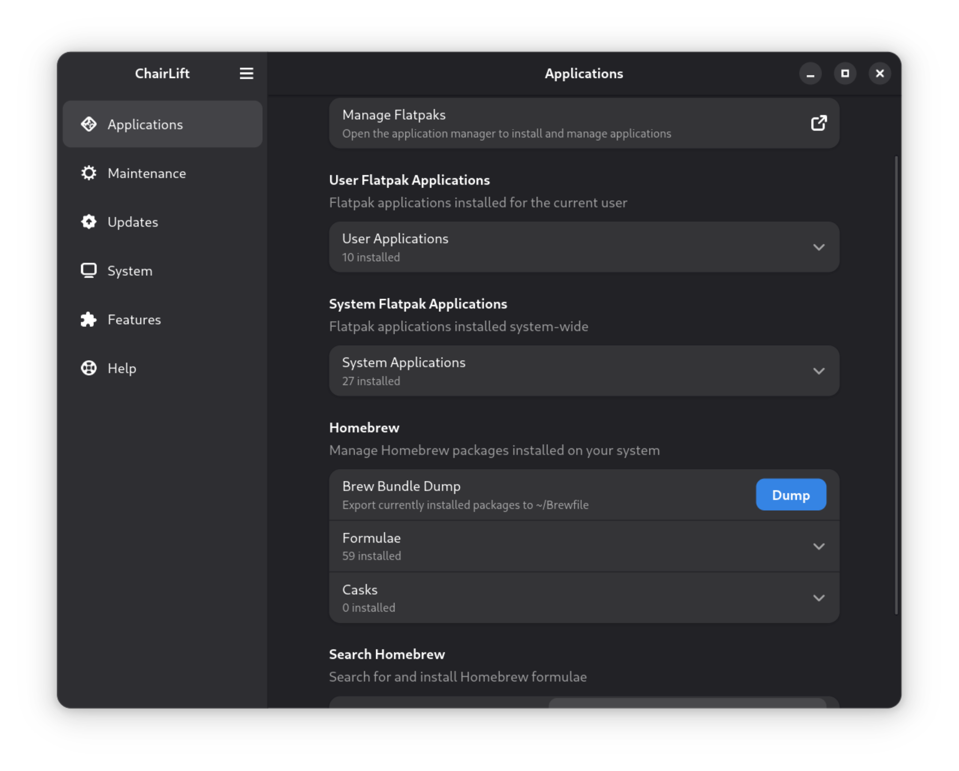Click the Help lifebuoy icon
Viewport: 959px width, 771px height.
(89, 368)
